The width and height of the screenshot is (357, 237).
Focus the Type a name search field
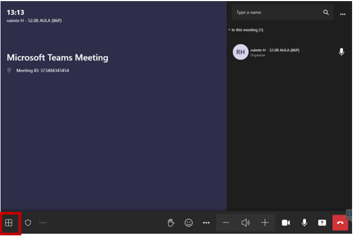pyautogui.click(x=282, y=12)
